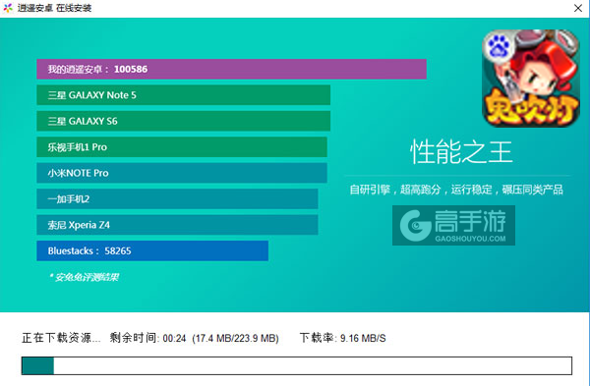The width and height of the screenshot is (590, 386).
Task: Select the 小米NOTE Pro bar
Action: [x=182, y=173]
